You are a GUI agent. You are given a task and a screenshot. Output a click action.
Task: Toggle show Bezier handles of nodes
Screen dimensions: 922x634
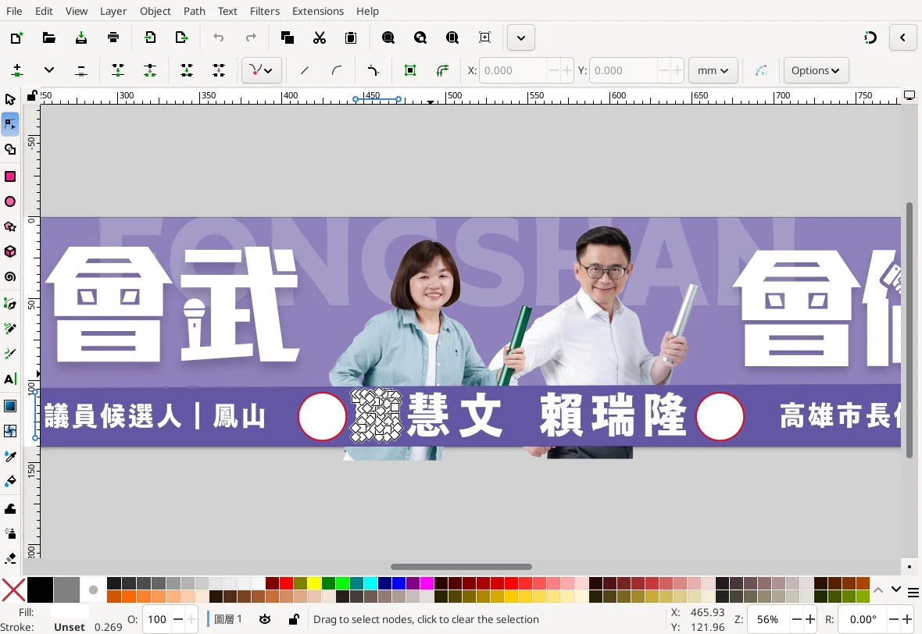(x=443, y=70)
